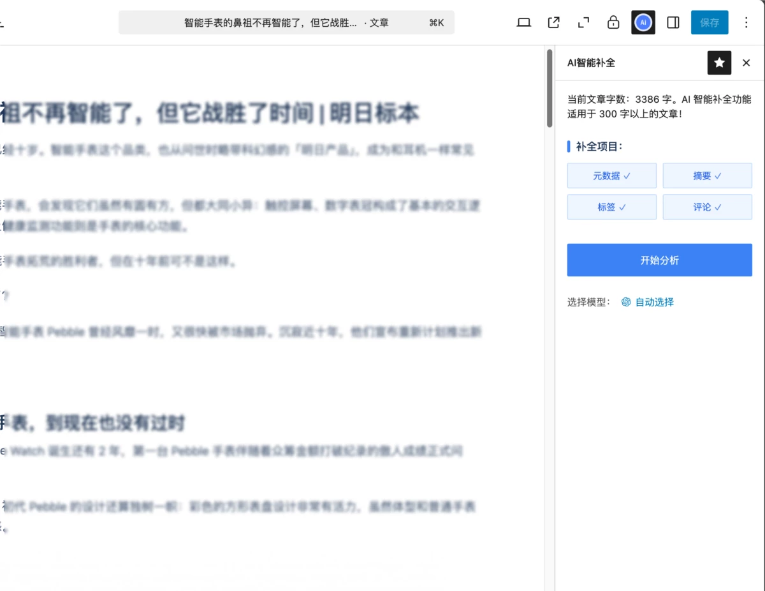Open the 自动选择 model selector
The width and height of the screenshot is (765, 591).
coord(648,302)
